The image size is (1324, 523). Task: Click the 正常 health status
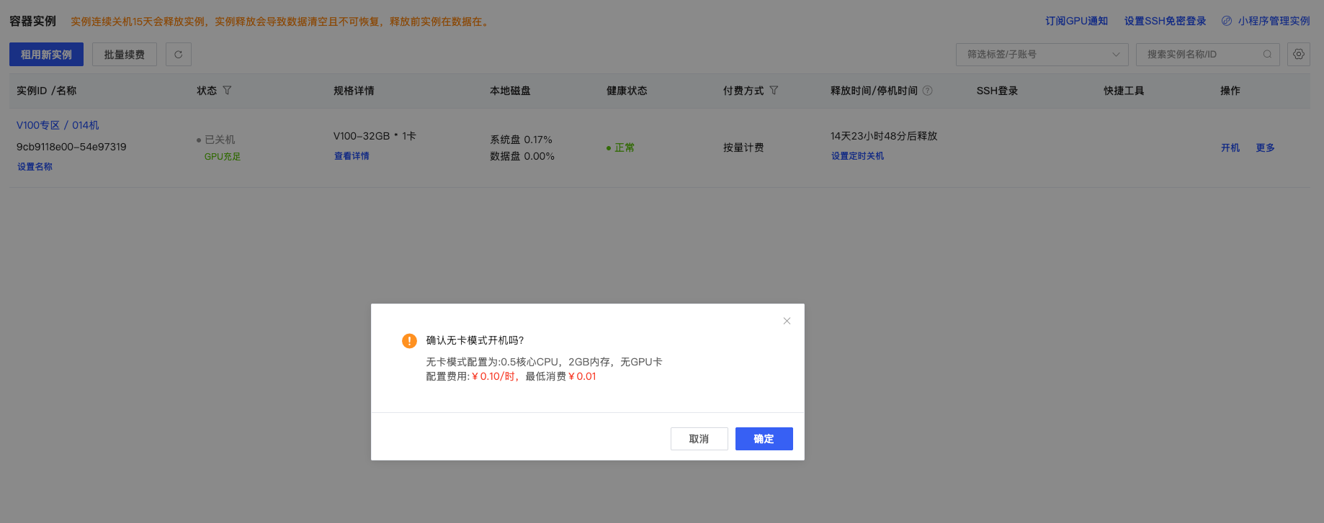625,147
